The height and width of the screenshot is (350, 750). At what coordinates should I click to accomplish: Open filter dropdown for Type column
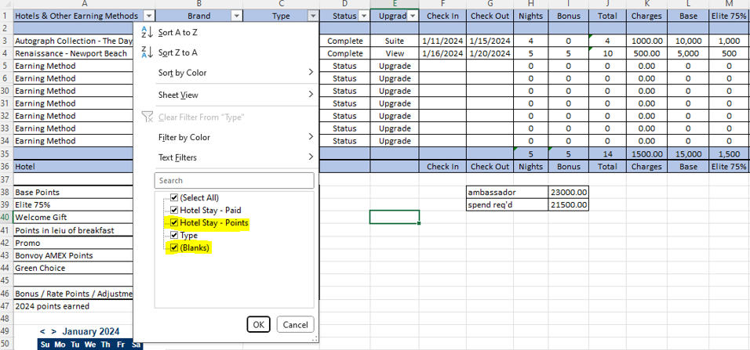point(313,16)
